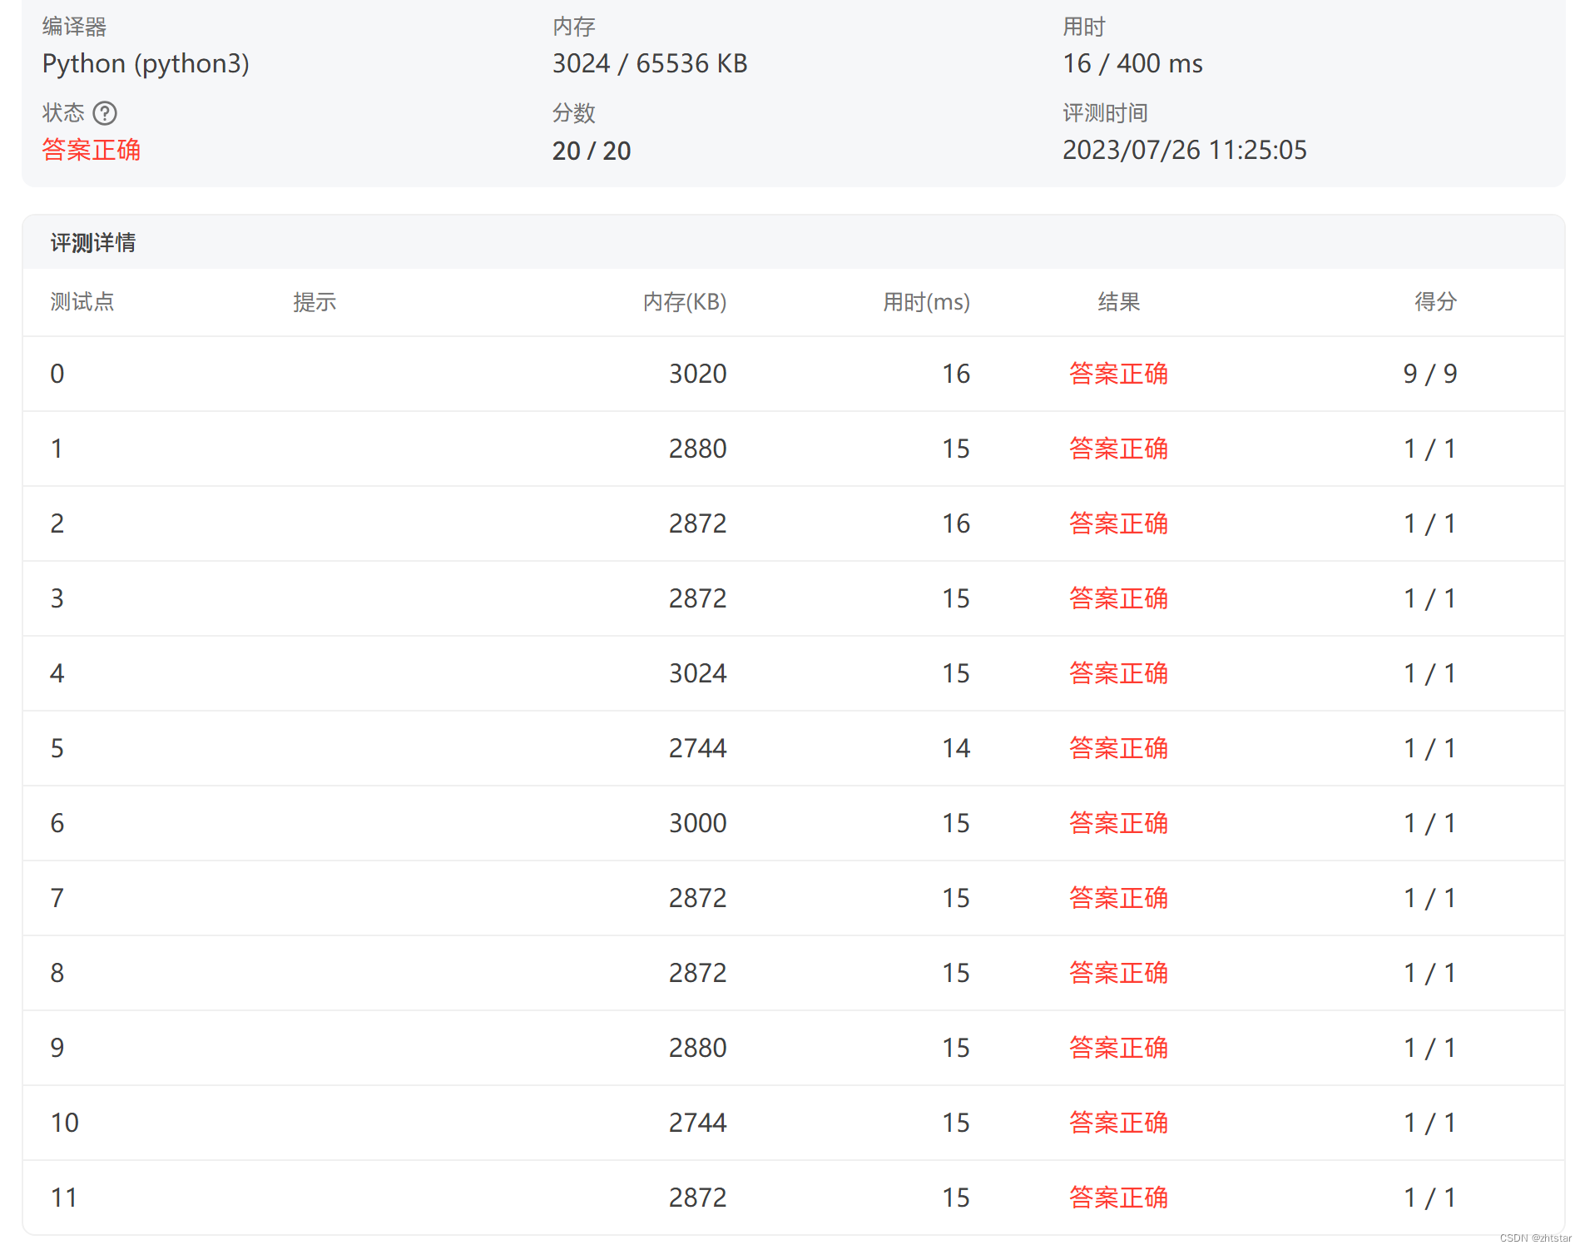Click the 测试点 column header

point(82,301)
